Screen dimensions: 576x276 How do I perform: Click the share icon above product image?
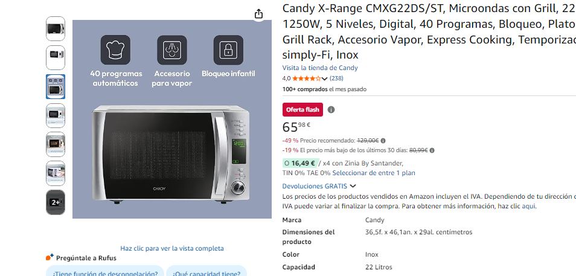click(258, 14)
